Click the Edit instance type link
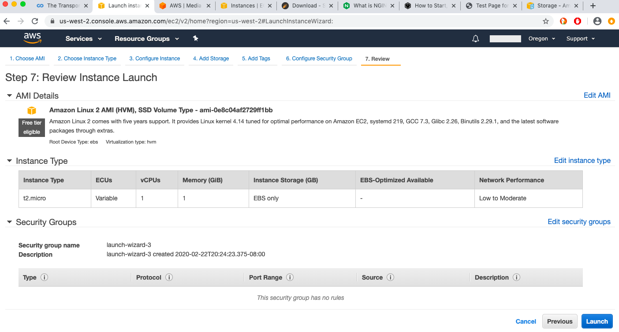This screenshot has height=332, width=619. pyautogui.click(x=582, y=161)
